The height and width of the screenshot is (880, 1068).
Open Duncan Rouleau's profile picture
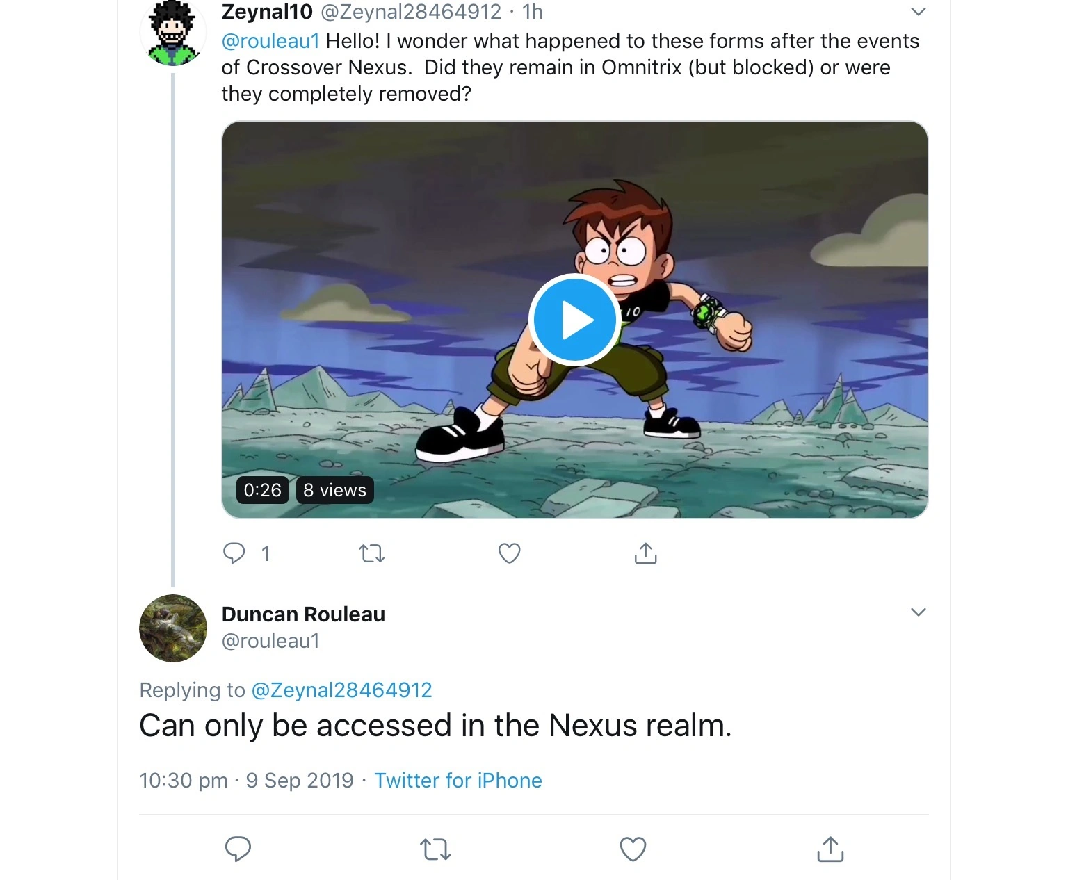click(x=173, y=628)
